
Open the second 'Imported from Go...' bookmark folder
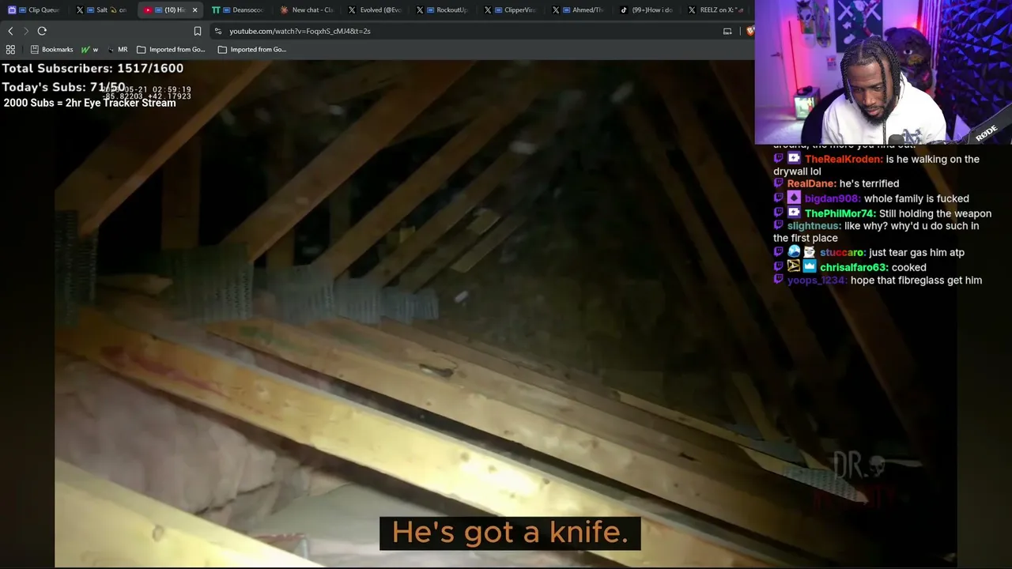(x=252, y=49)
